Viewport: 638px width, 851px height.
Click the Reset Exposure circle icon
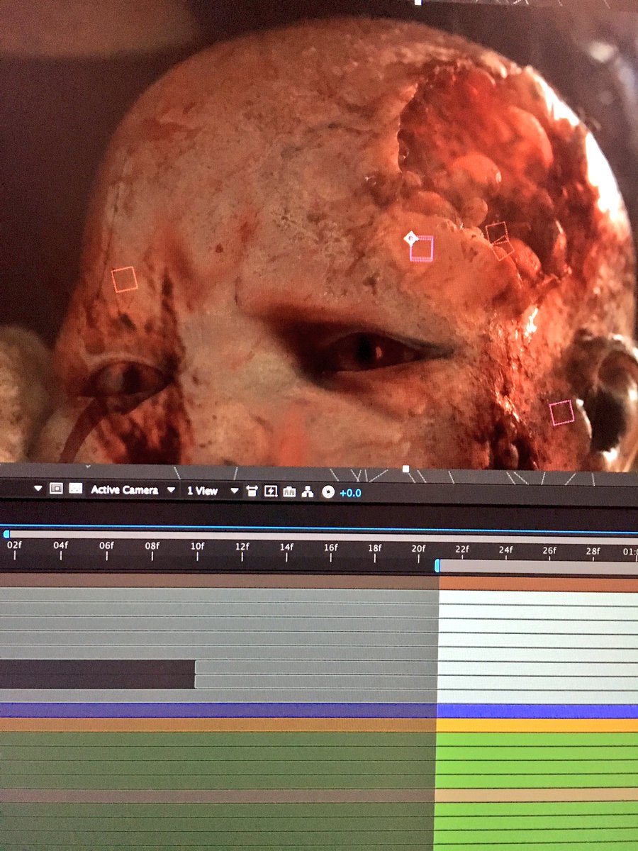coord(328,491)
